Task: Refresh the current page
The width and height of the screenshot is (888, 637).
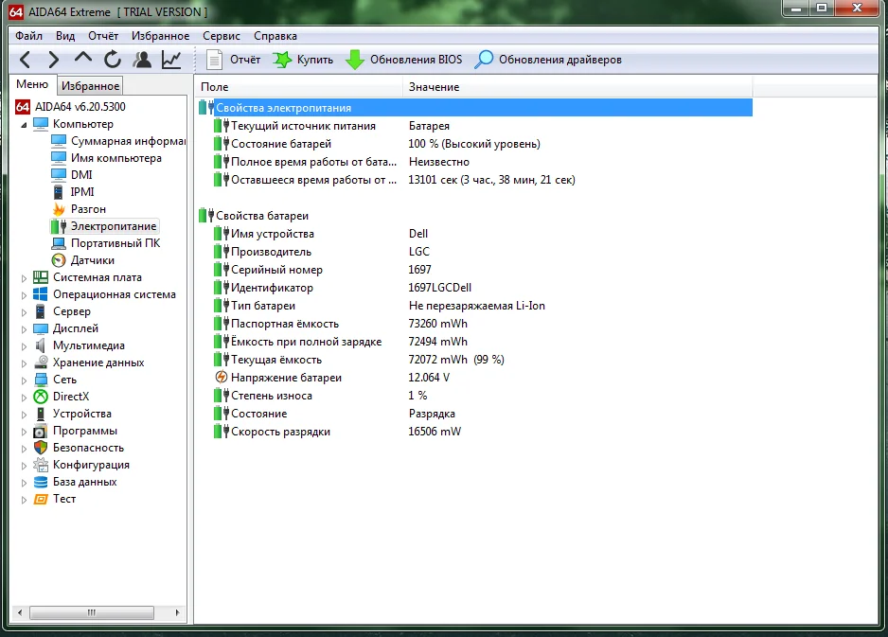Action: 112,60
